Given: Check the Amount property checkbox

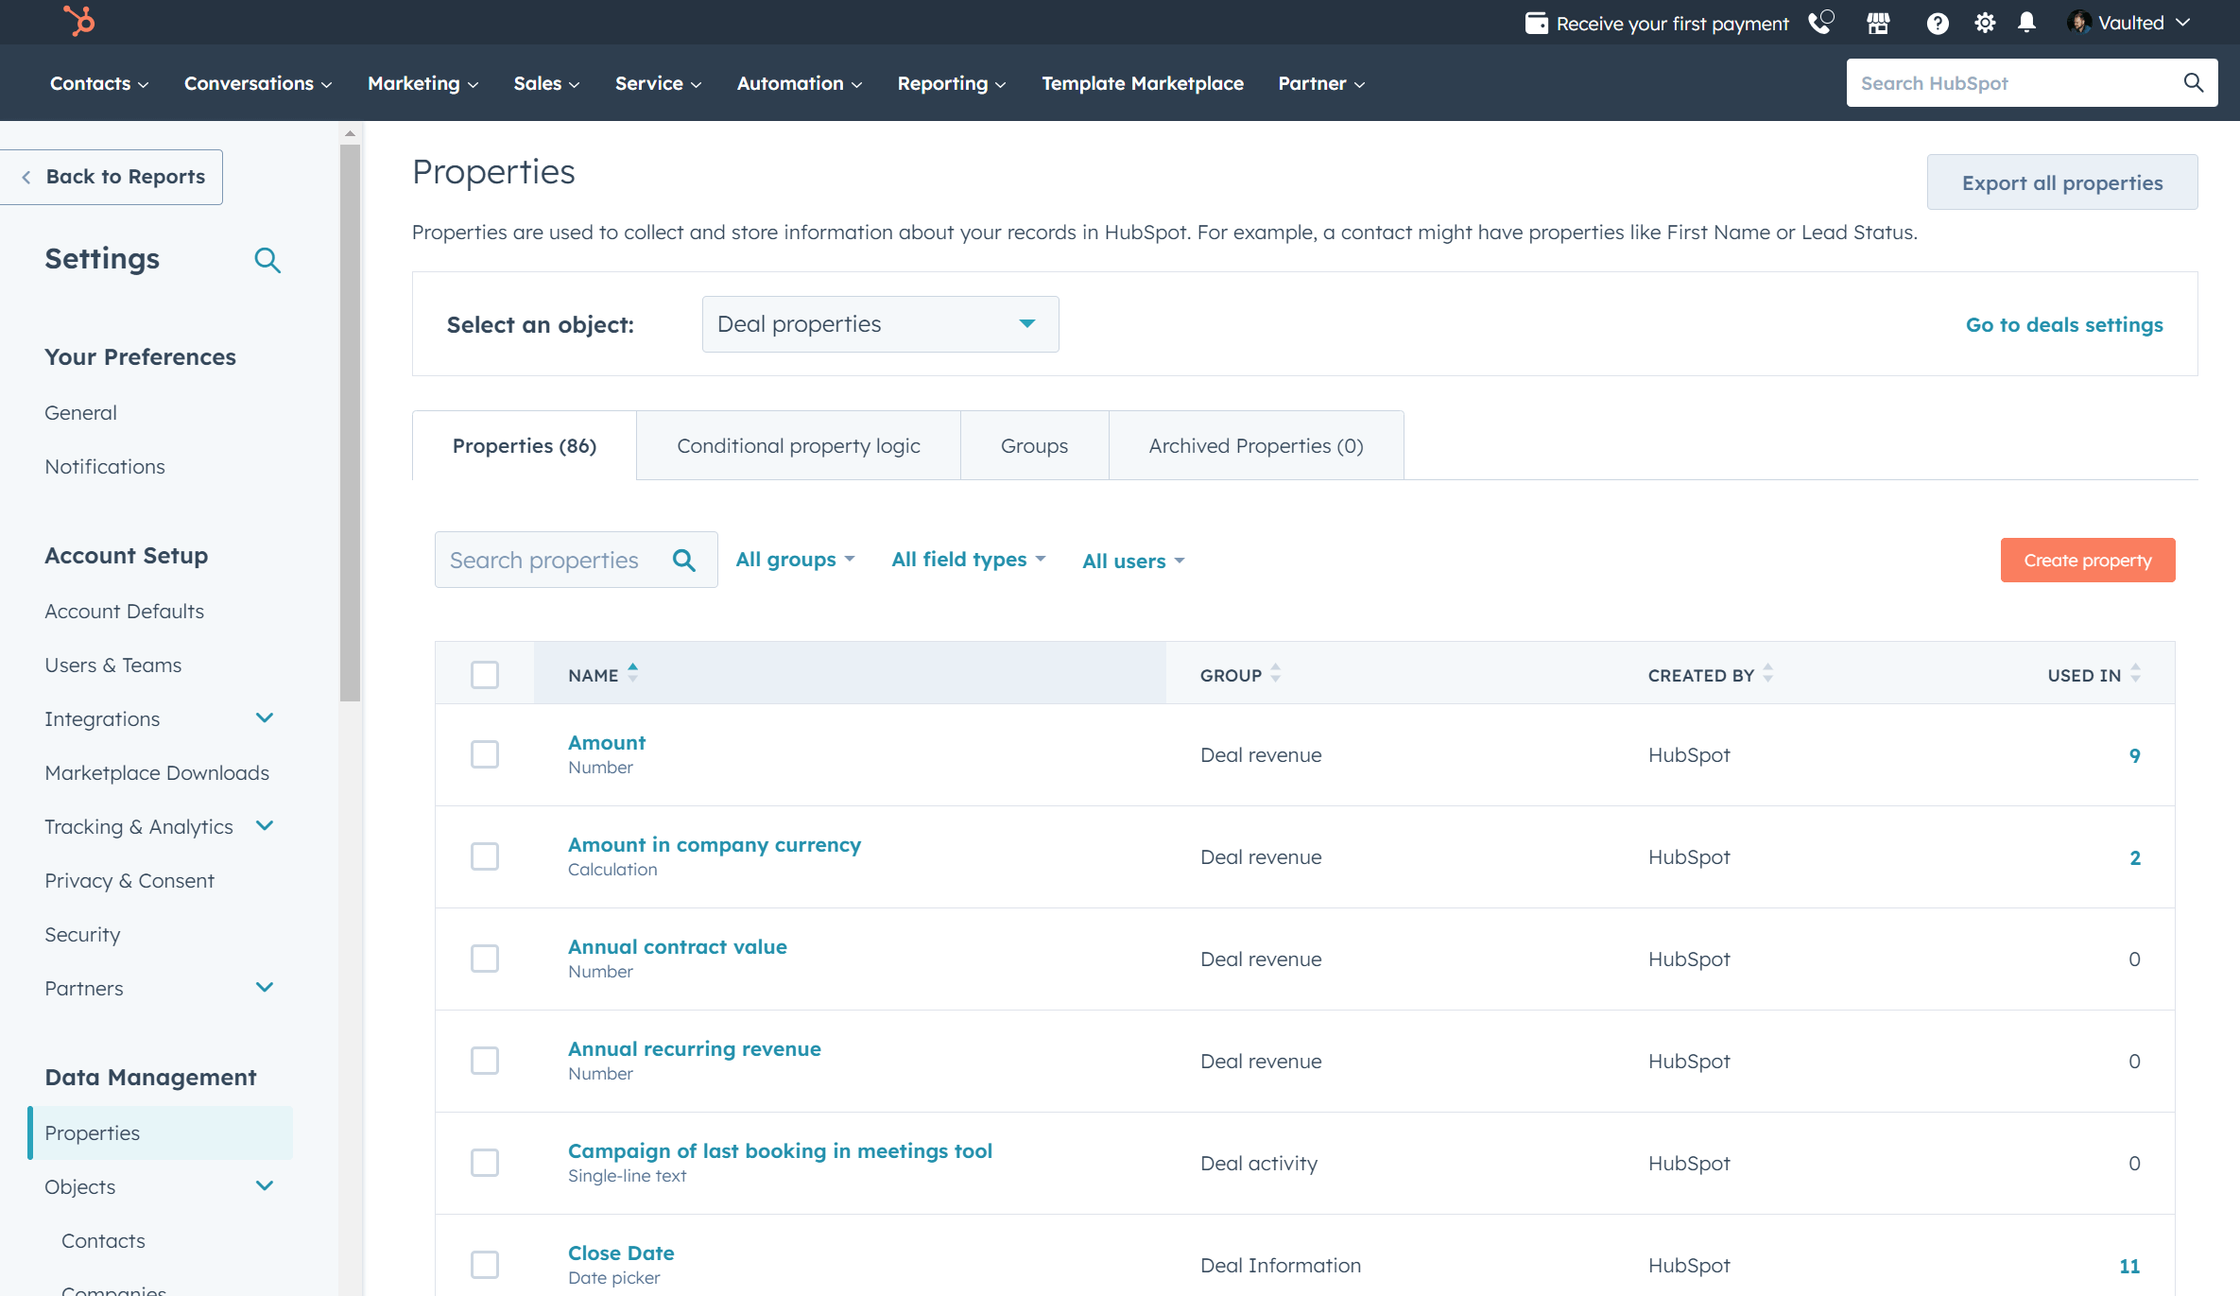Looking at the screenshot, I should 485,754.
